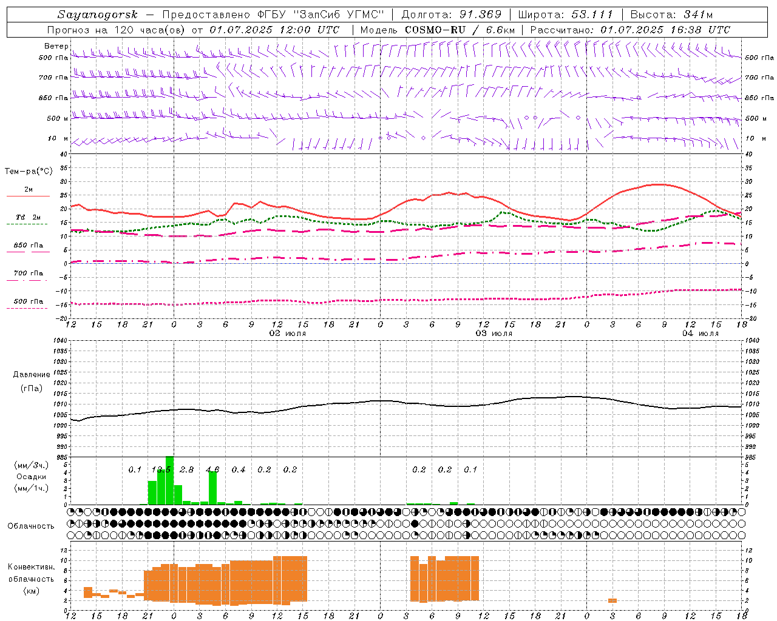This screenshot has width=777, height=621.
Task: Click the '(мм/1ч.)' unit label
Action: point(32,488)
